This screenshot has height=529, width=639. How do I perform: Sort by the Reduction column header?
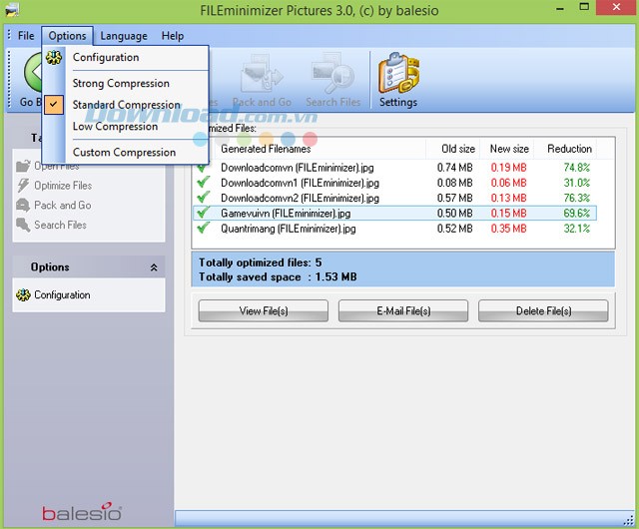point(566,149)
